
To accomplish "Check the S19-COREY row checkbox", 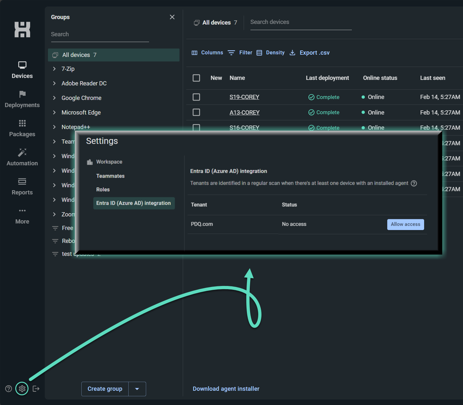I will tap(196, 97).
